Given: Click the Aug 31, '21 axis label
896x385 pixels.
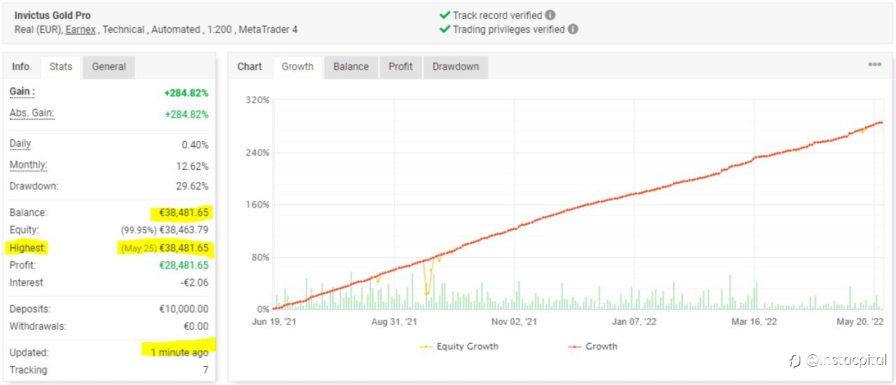Looking at the screenshot, I should click(394, 322).
